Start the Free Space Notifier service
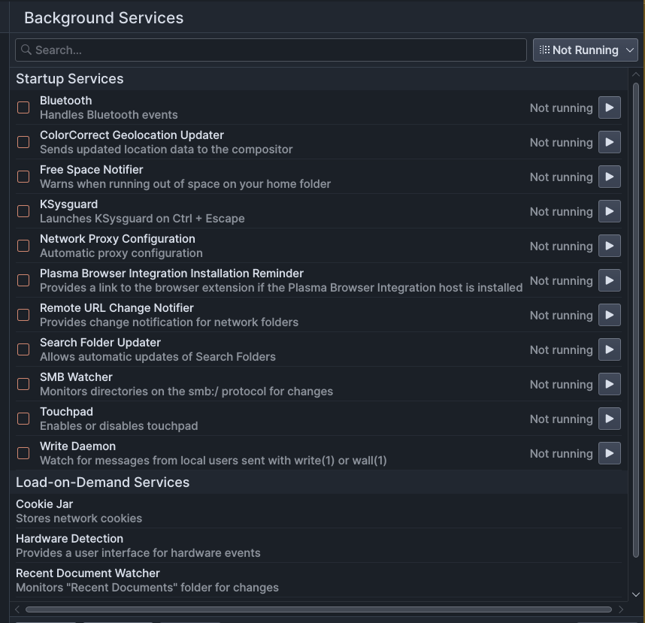 (609, 177)
